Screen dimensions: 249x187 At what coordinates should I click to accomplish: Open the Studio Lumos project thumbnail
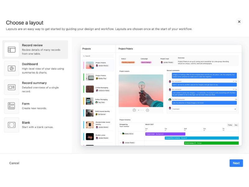point(90,137)
